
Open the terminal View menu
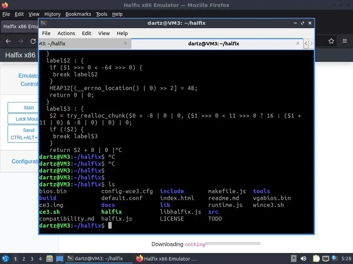coord(104,33)
